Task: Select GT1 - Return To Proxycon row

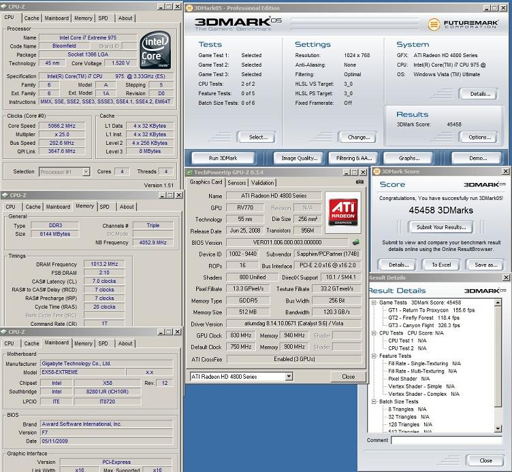Action: pyautogui.click(x=432, y=310)
